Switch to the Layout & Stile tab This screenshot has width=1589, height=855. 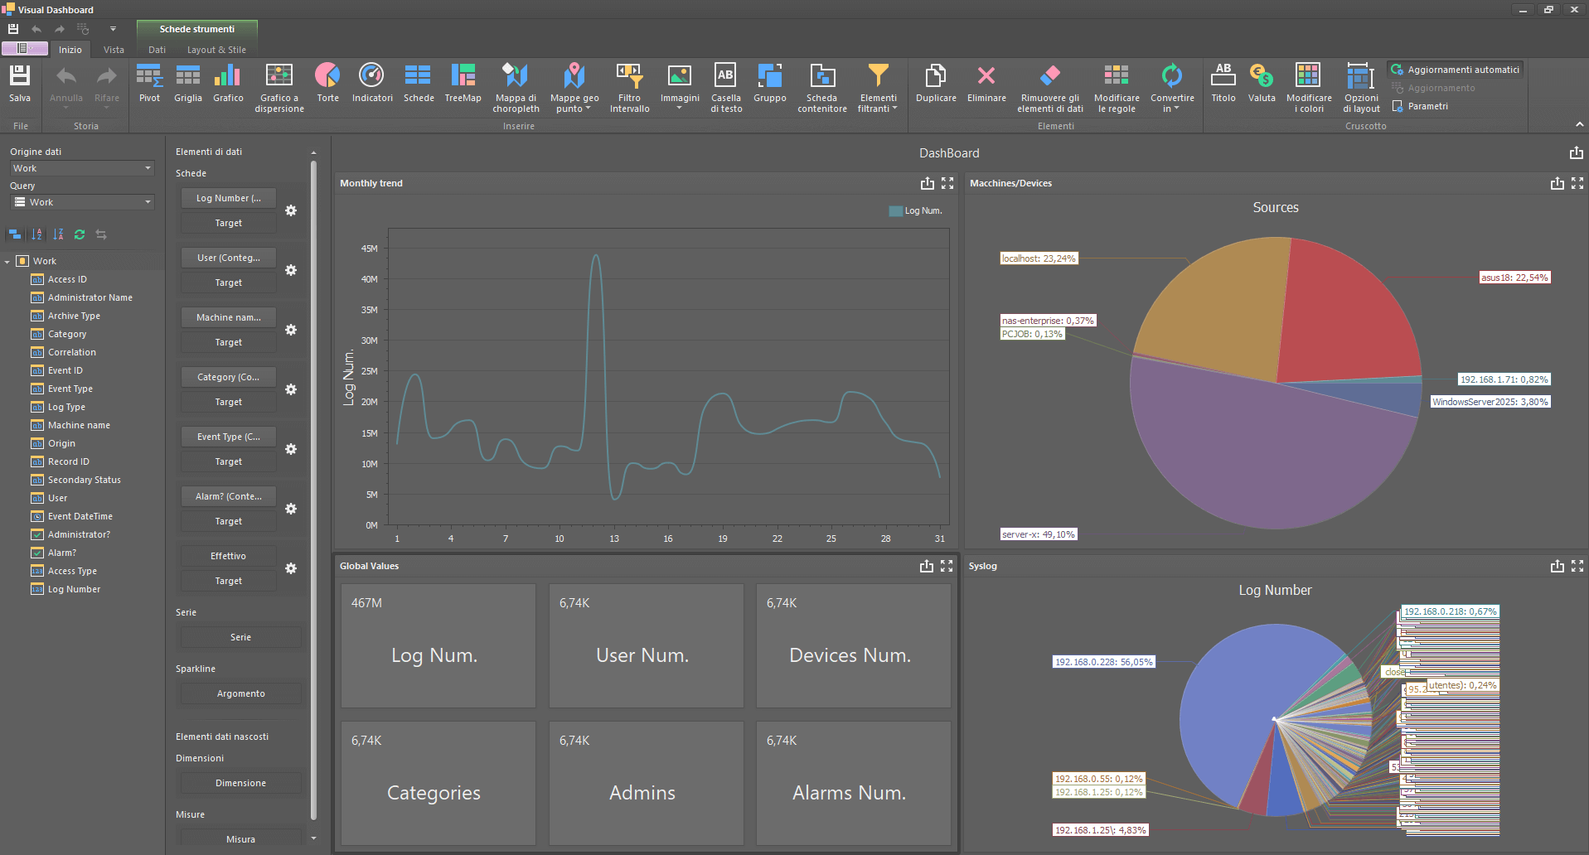[216, 50]
